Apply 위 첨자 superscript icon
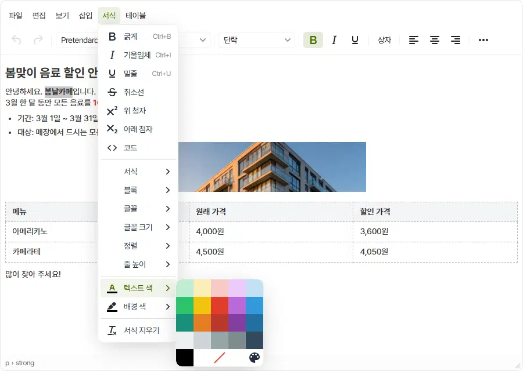 [112, 111]
